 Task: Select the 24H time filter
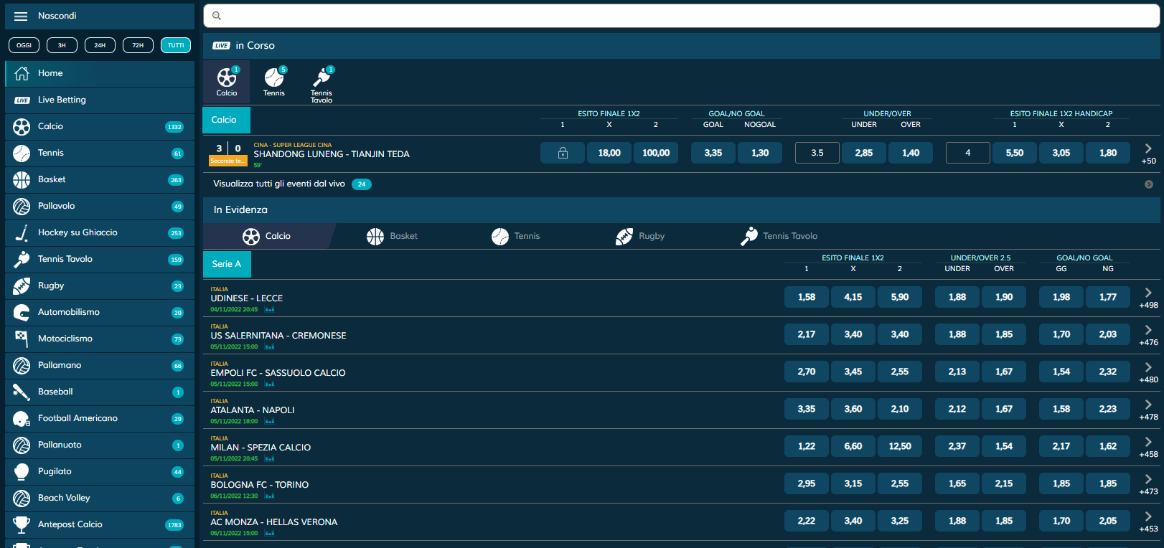click(100, 45)
